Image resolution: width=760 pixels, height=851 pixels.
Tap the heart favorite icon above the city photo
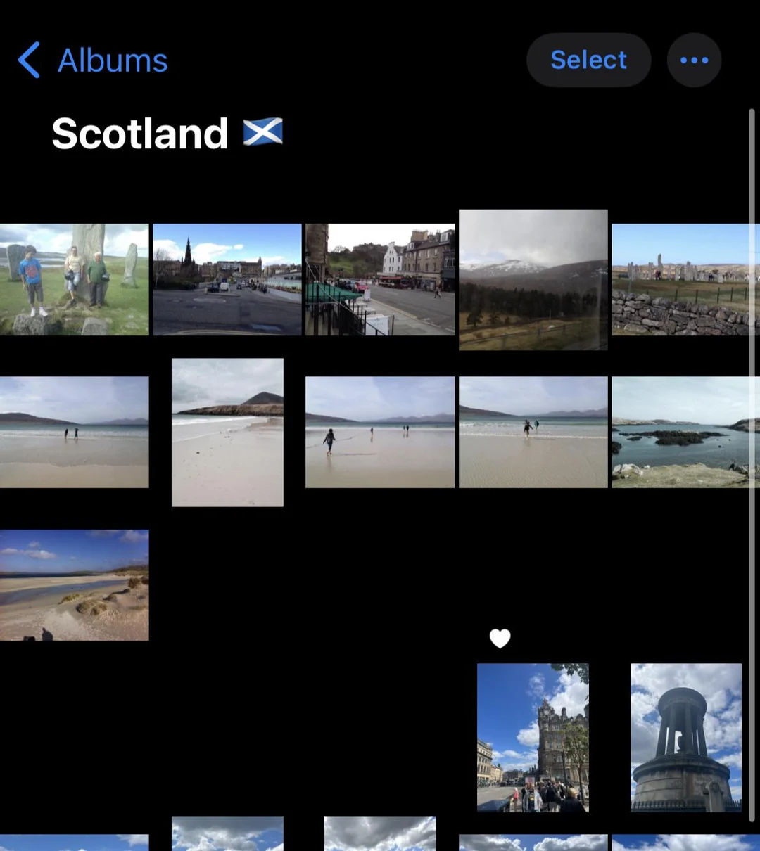pos(500,639)
